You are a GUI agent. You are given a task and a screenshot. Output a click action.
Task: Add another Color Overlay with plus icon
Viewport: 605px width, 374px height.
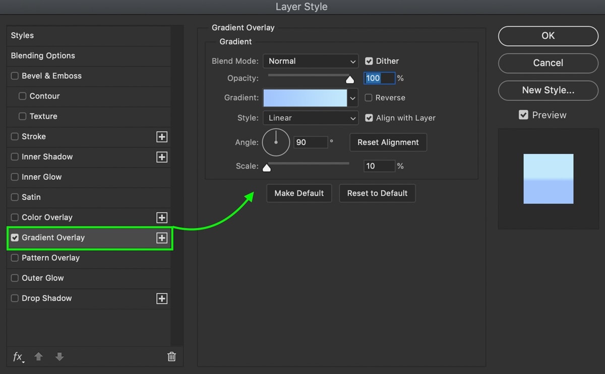pos(162,217)
